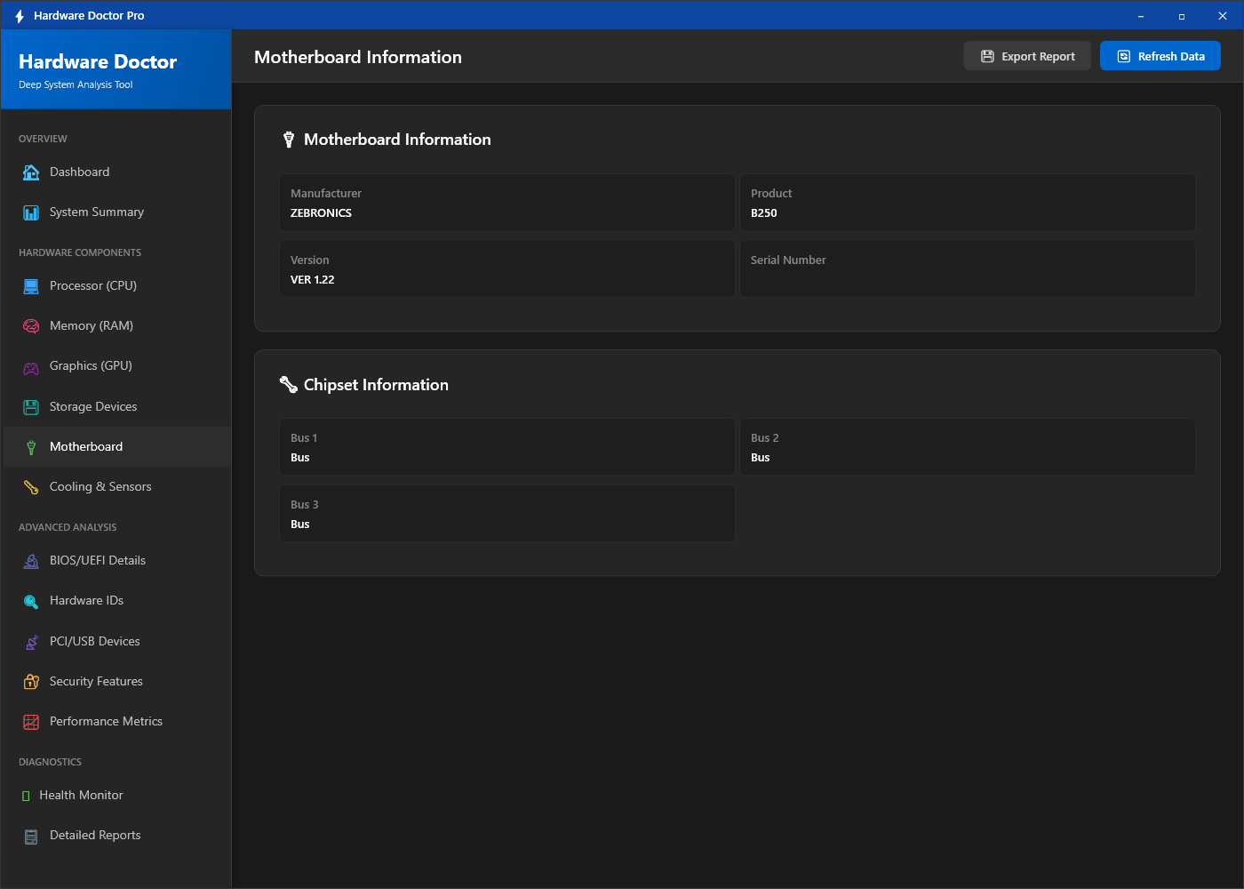Select the Manufacturer ZEBRONICS field
Viewport: 1244px width, 889px height.
pos(507,203)
